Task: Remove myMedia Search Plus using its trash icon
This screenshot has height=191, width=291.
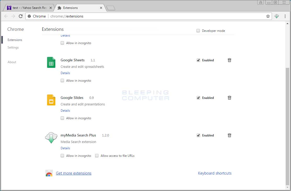Action: [229, 135]
